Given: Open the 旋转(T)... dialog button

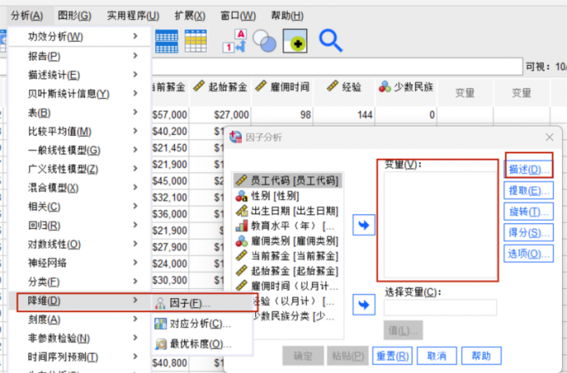Looking at the screenshot, I should click(529, 211).
